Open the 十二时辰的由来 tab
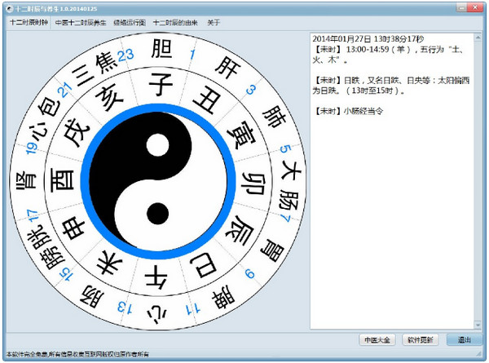The image size is (489, 363). [x=175, y=23]
